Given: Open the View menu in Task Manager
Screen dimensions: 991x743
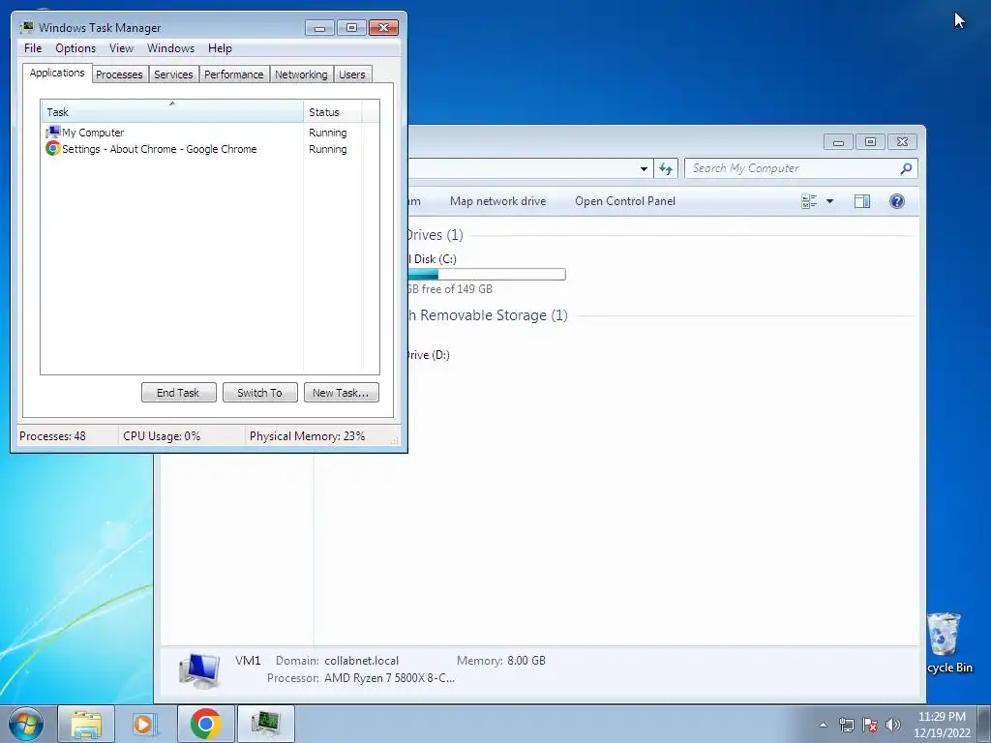Looking at the screenshot, I should [x=121, y=48].
